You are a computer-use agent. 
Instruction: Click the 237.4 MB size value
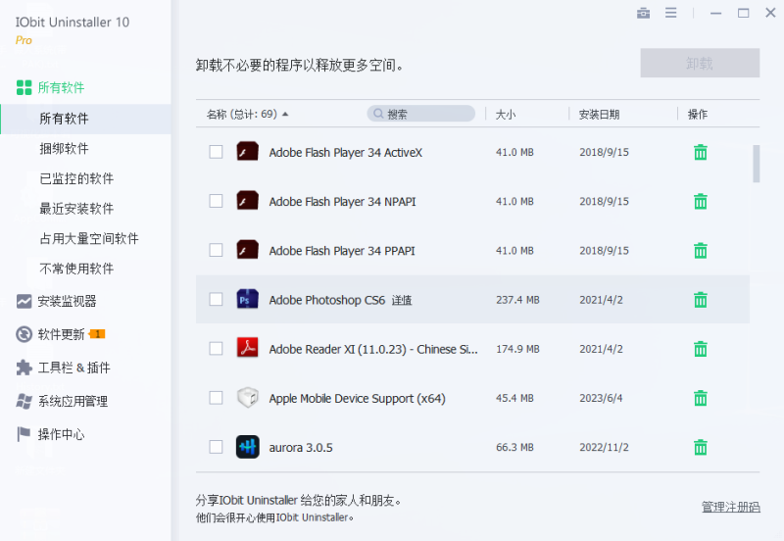tap(517, 300)
